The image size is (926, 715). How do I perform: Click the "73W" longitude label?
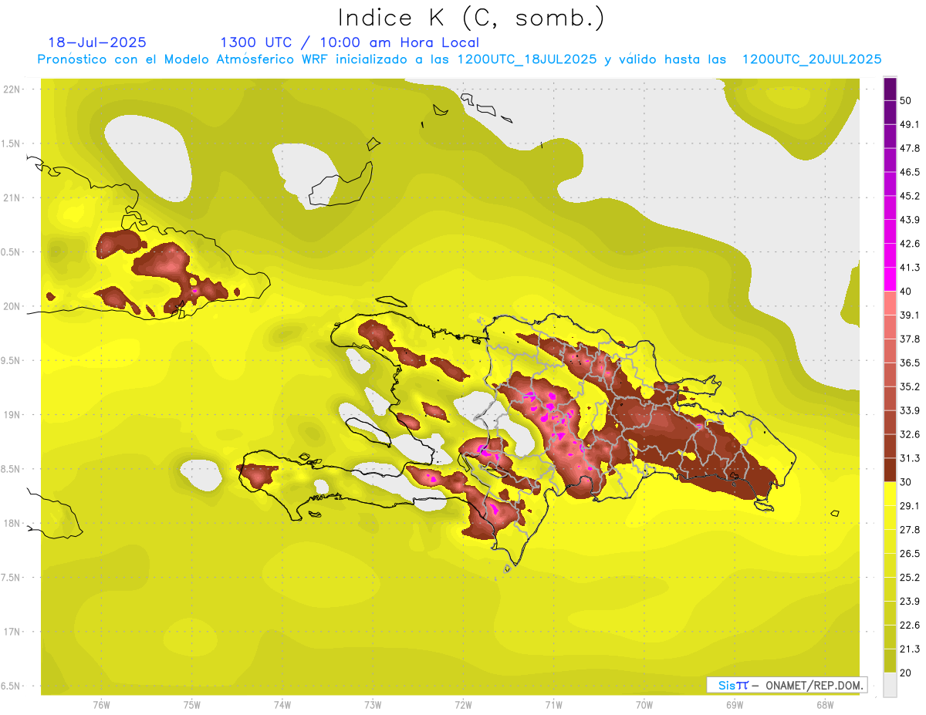373,705
